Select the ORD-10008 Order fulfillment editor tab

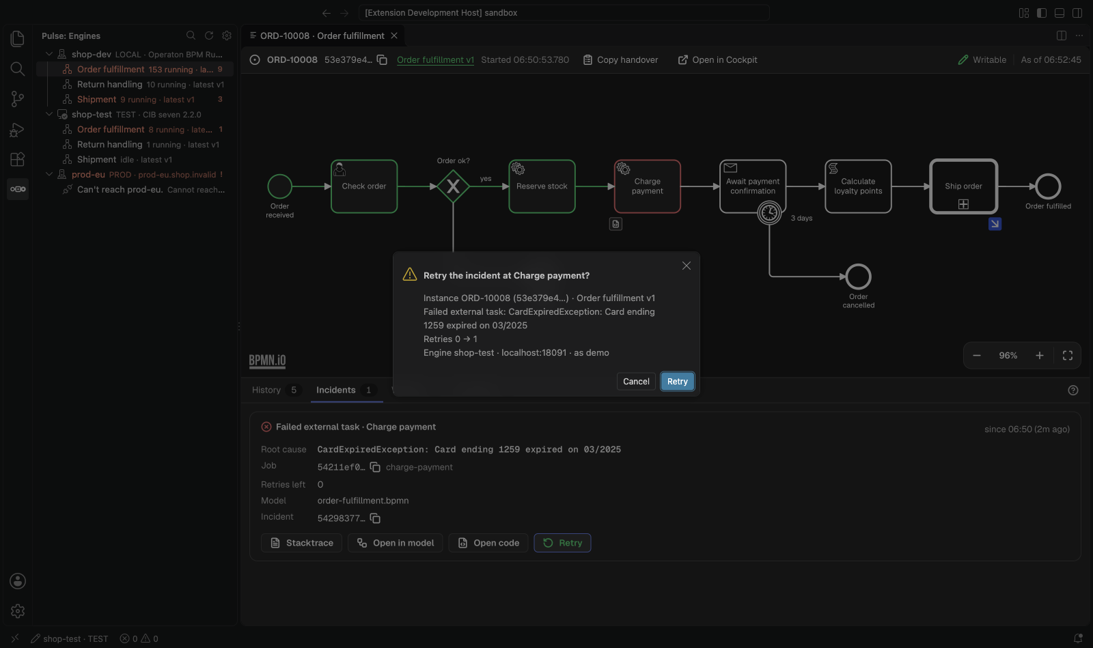pos(322,36)
